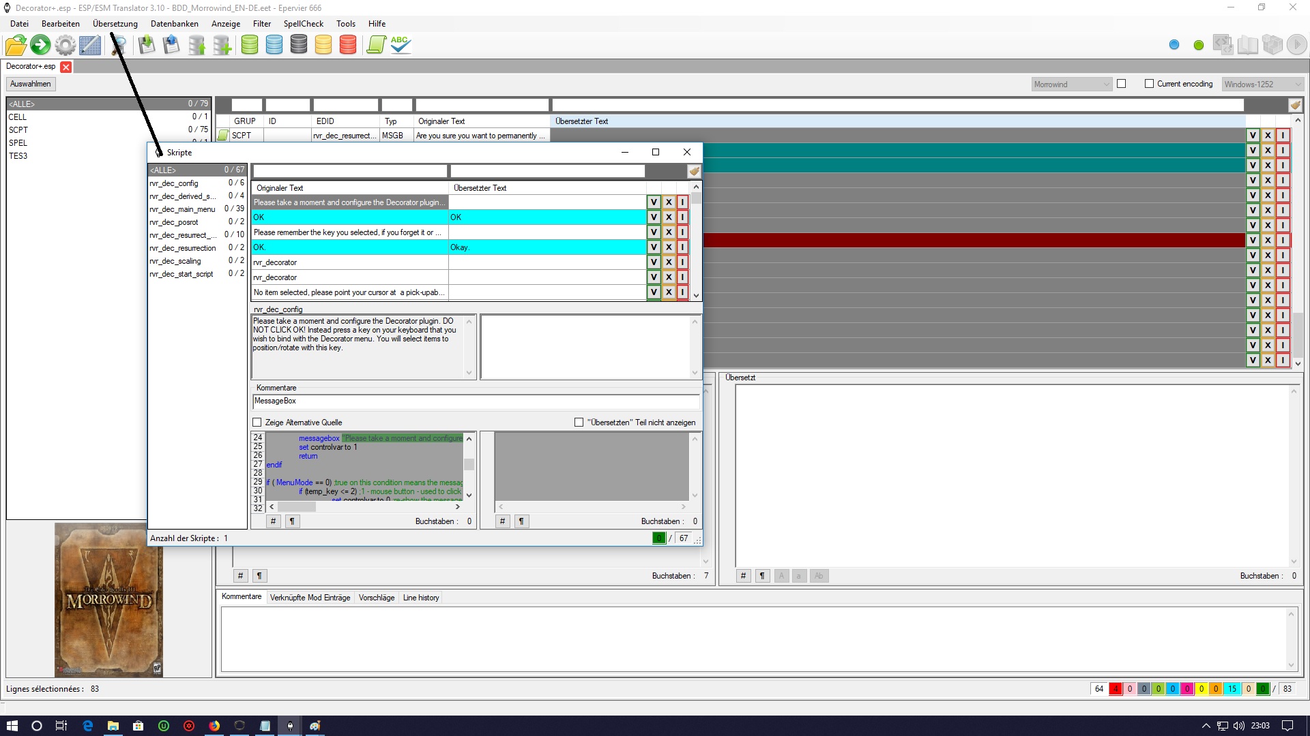Image resolution: width=1310 pixels, height=736 pixels.
Task: Enable Zeige Alternative Quelle checkbox
Action: click(x=257, y=423)
